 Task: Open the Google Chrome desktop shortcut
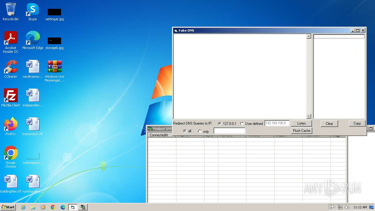(x=11, y=157)
